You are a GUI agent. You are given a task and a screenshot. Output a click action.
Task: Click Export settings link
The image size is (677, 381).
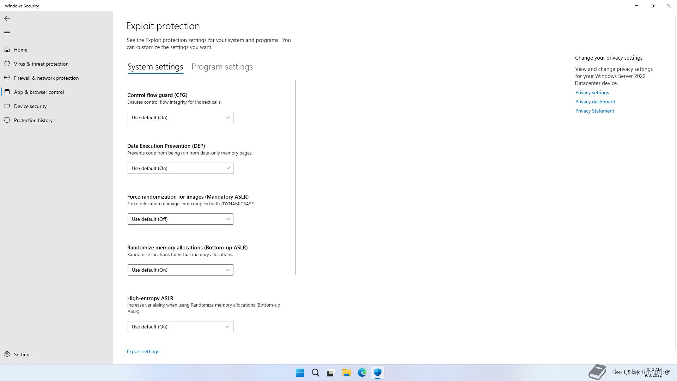(x=143, y=351)
